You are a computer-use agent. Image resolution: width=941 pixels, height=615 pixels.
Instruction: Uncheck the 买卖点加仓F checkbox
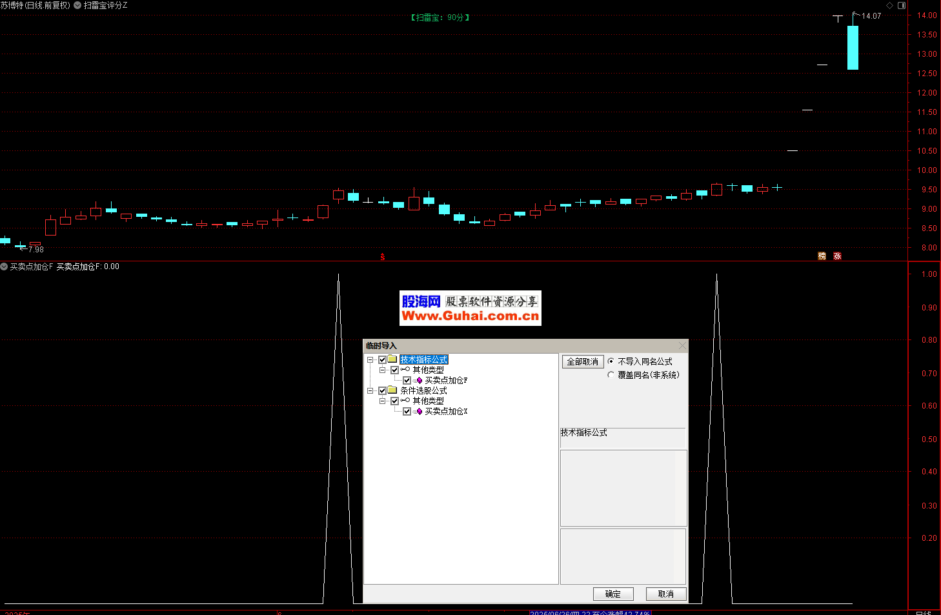coord(407,381)
